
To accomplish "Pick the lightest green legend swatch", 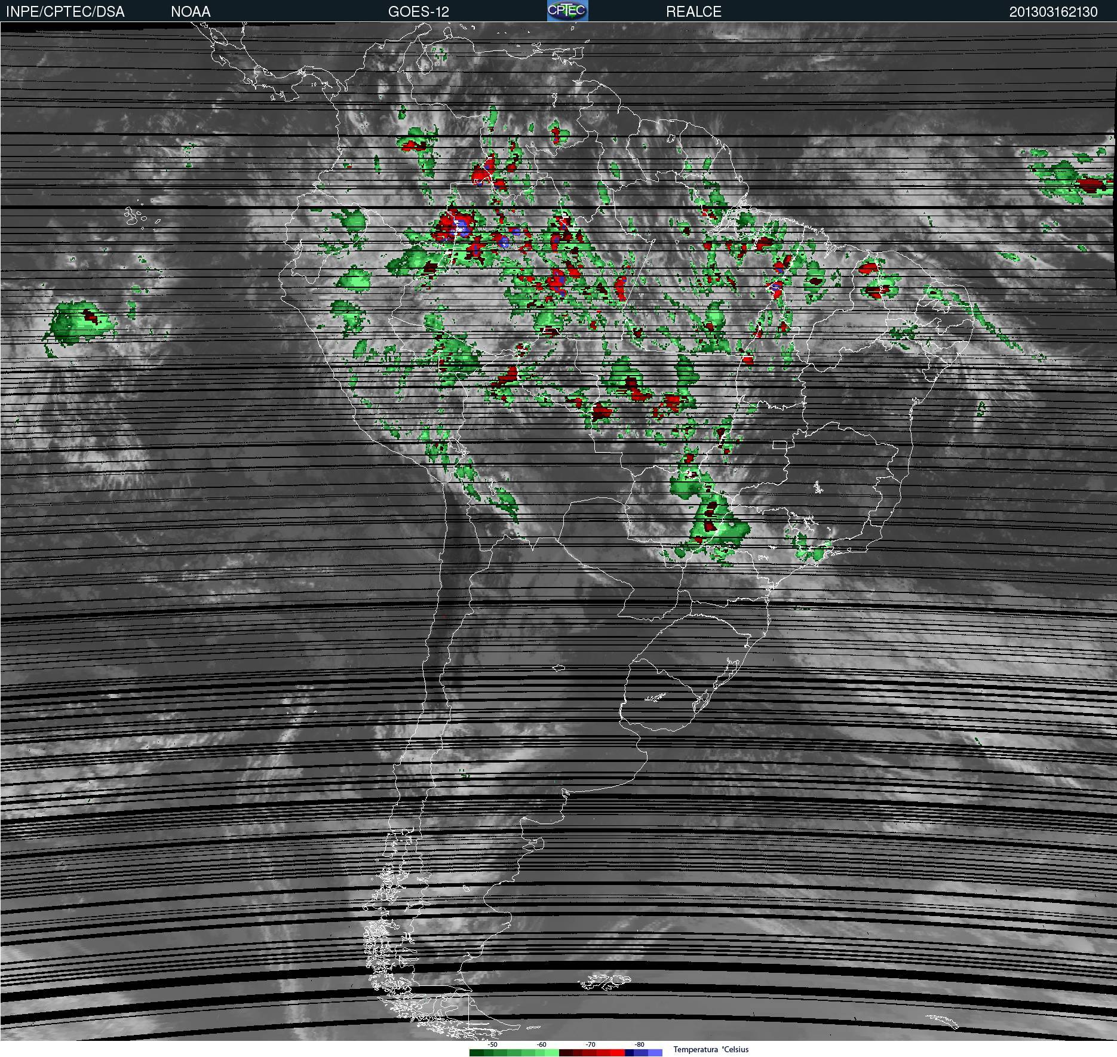I will click(x=552, y=1053).
